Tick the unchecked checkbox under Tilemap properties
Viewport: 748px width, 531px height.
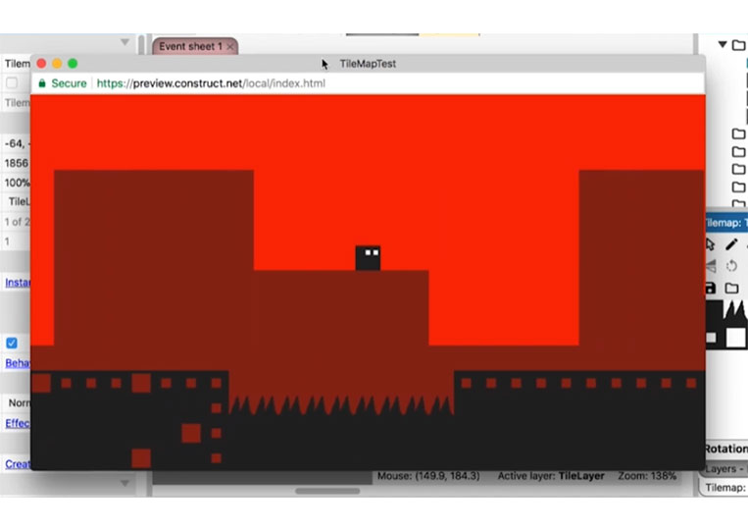click(x=12, y=83)
